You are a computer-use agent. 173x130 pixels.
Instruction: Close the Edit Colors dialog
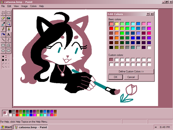coord(152,14)
